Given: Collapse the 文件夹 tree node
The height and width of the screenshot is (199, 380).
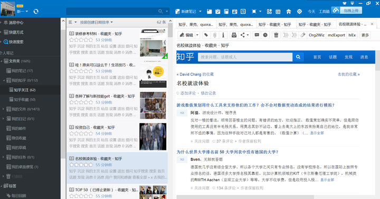Looking at the screenshot, I should (x=1, y=61).
